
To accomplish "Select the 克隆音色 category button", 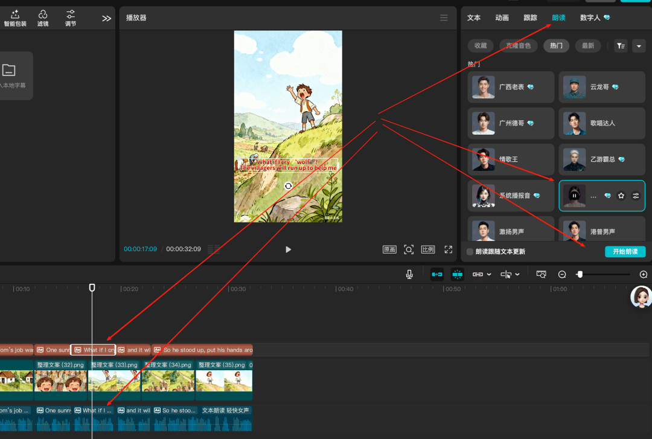I will point(519,46).
